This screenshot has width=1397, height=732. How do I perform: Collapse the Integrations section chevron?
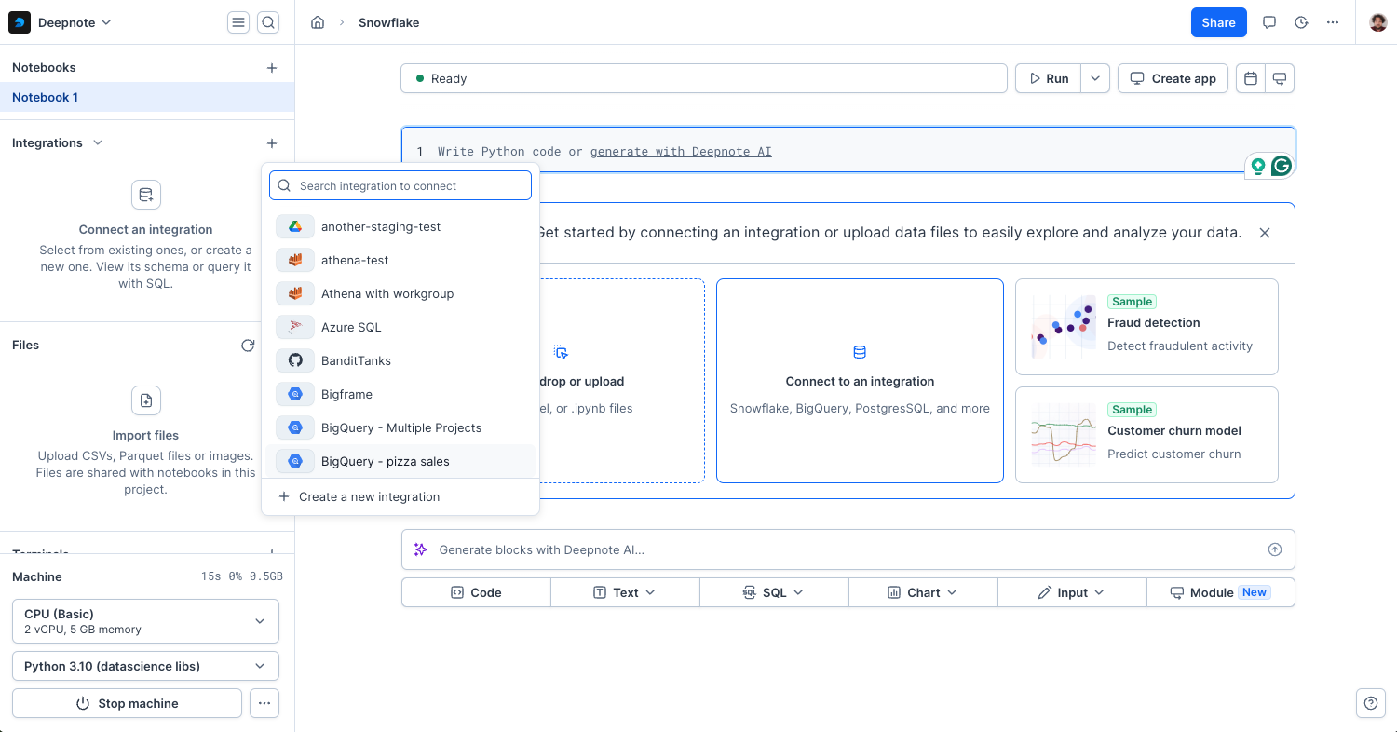coord(98,142)
